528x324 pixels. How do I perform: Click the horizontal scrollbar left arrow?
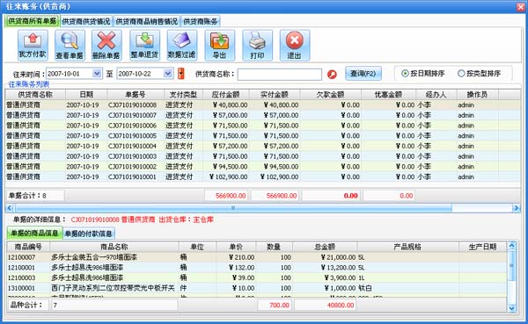pyautogui.click(x=10, y=208)
